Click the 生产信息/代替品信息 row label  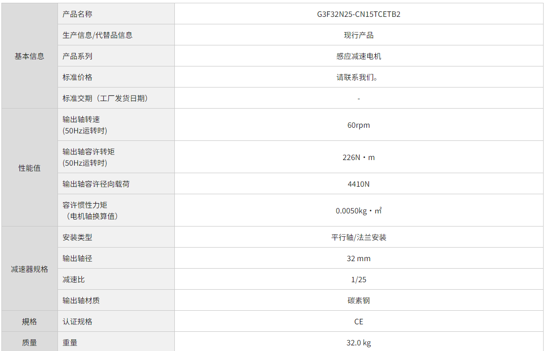[x=97, y=35]
